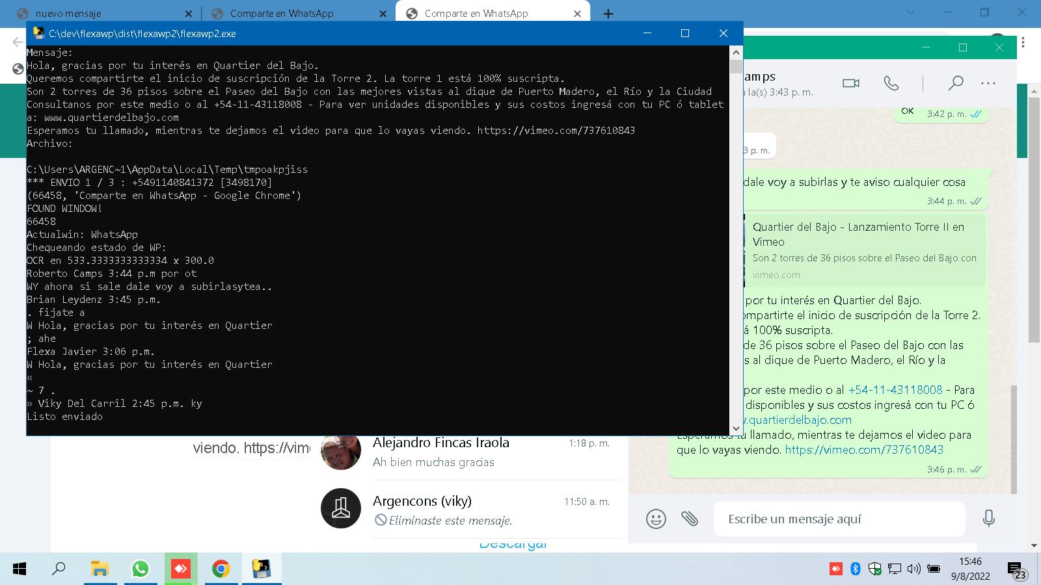Focus the 'Escribe un mensaje aquí' field
The width and height of the screenshot is (1041, 585).
(x=839, y=519)
